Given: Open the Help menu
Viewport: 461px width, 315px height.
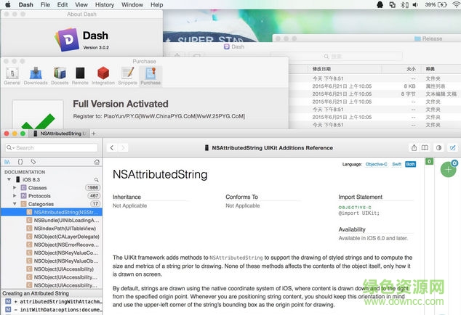Looking at the screenshot, I should click(157, 4).
